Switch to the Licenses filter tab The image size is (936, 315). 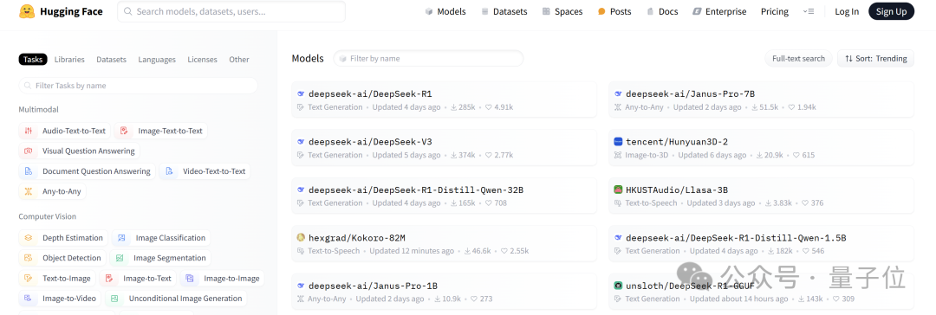[202, 60]
